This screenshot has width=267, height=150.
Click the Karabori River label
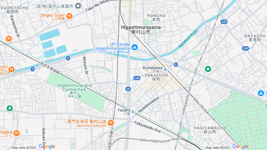click(188, 38)
